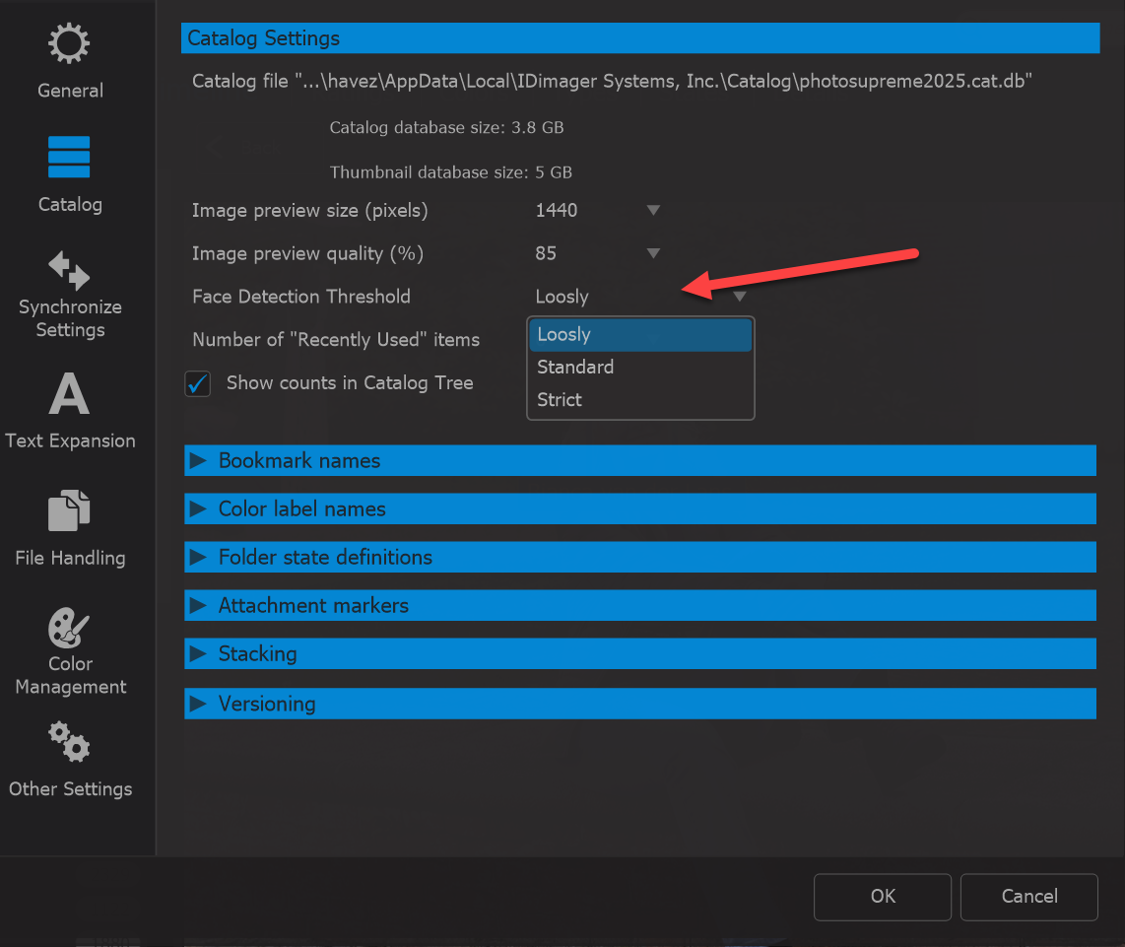Image resolution: width=1125 pixels, height=947 pixels.
Task: Click Catalog database size: 3.8 GB text
Action: coord(446,128)
